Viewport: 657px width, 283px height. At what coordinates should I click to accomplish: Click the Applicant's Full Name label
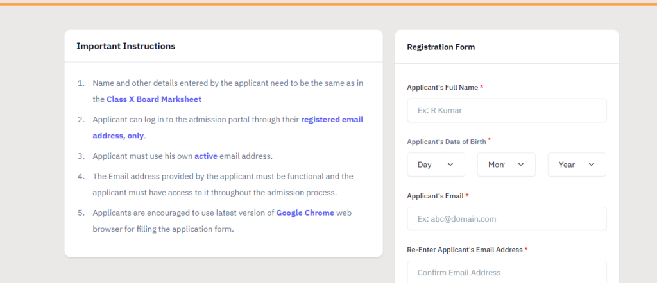[445, 87]
